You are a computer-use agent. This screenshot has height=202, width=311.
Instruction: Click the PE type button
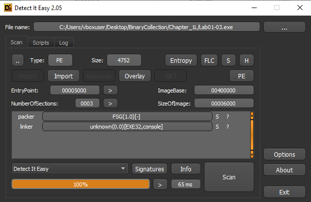pos(60,60)
